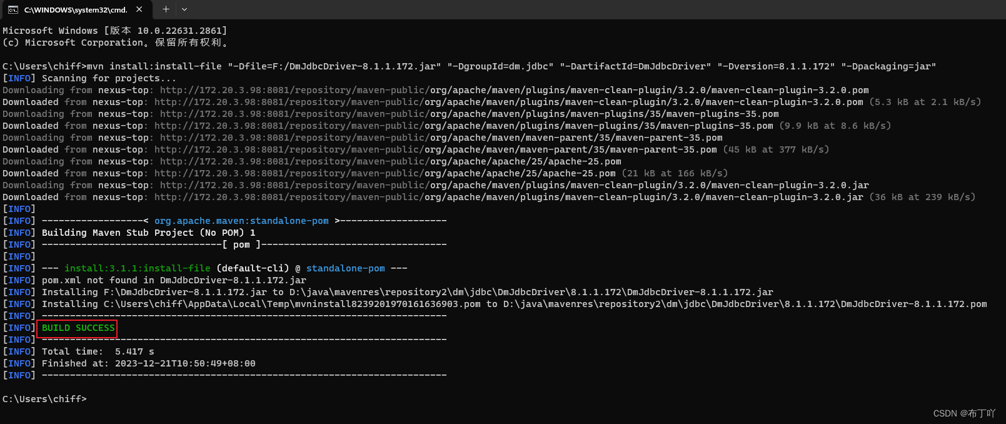
Task: Click the '[ pom ]' separator label
Action: tap(241, 245)
